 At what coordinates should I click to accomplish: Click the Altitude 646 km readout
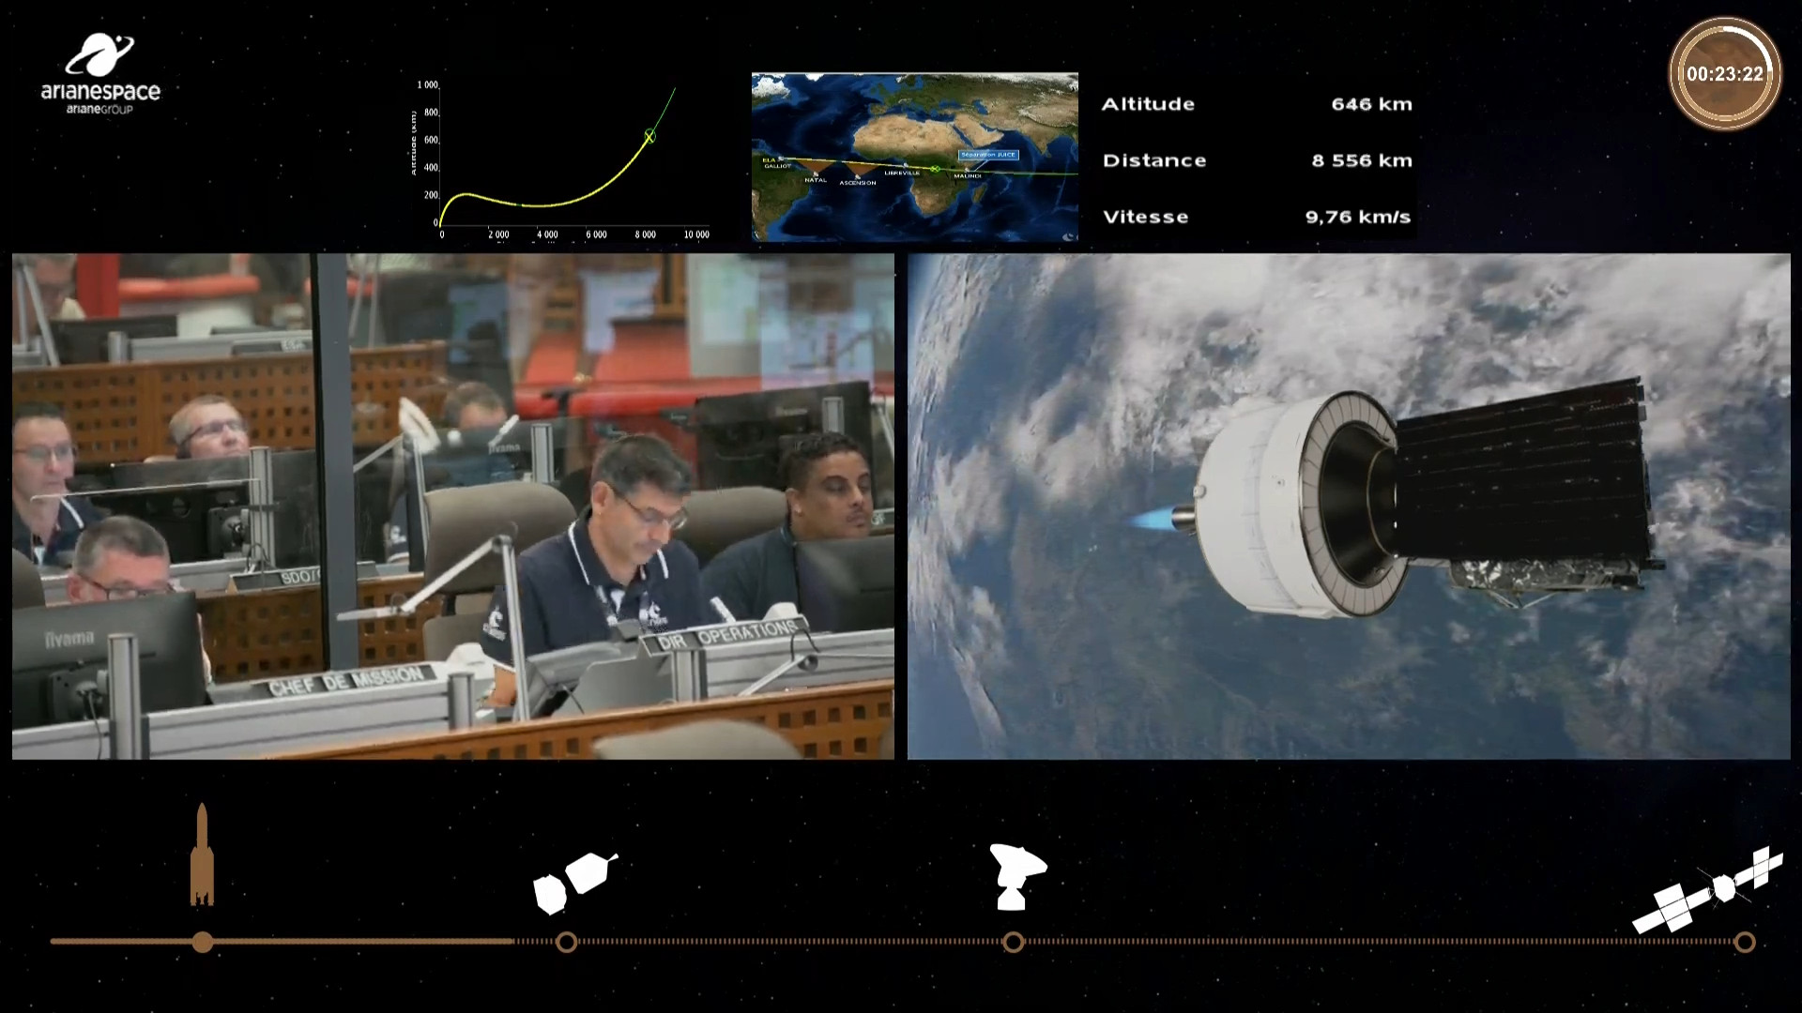(1370, 104)
